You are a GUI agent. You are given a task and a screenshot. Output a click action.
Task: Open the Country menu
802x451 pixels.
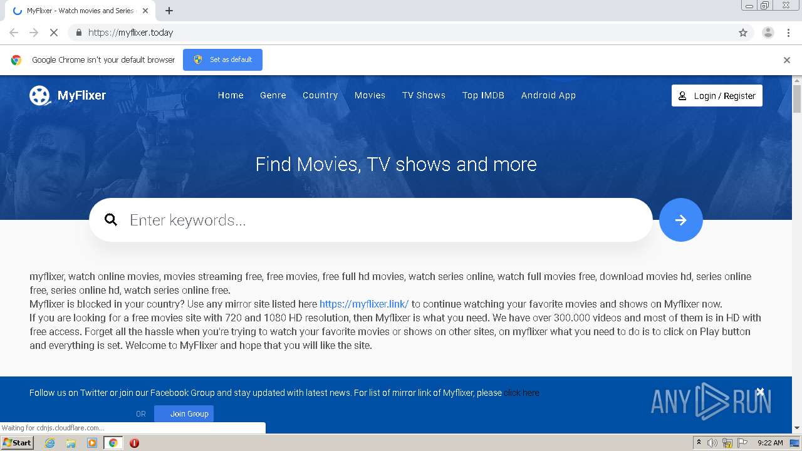pos(320,95)
